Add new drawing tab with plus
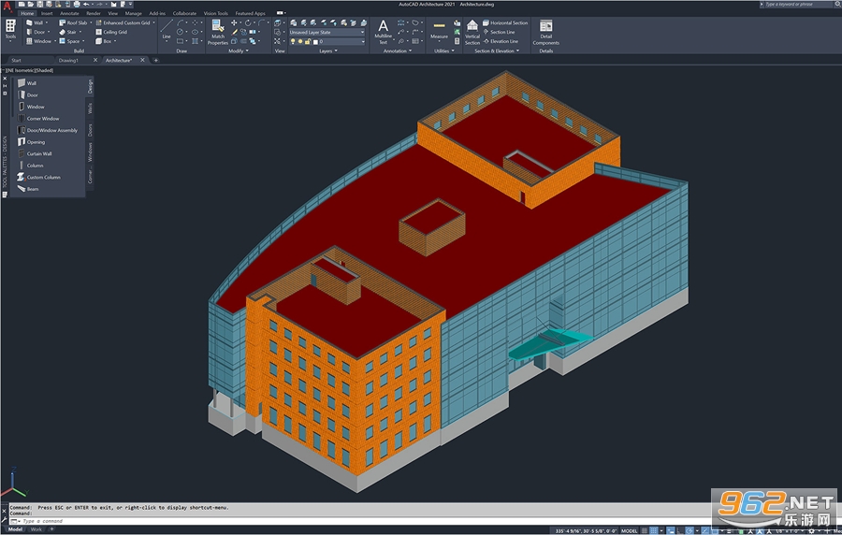Screen dimensions: 842x535 click(x=155, y=60)
